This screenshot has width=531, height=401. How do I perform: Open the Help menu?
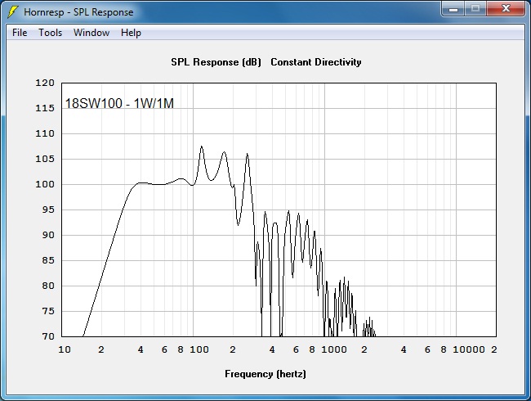(131, 33)
